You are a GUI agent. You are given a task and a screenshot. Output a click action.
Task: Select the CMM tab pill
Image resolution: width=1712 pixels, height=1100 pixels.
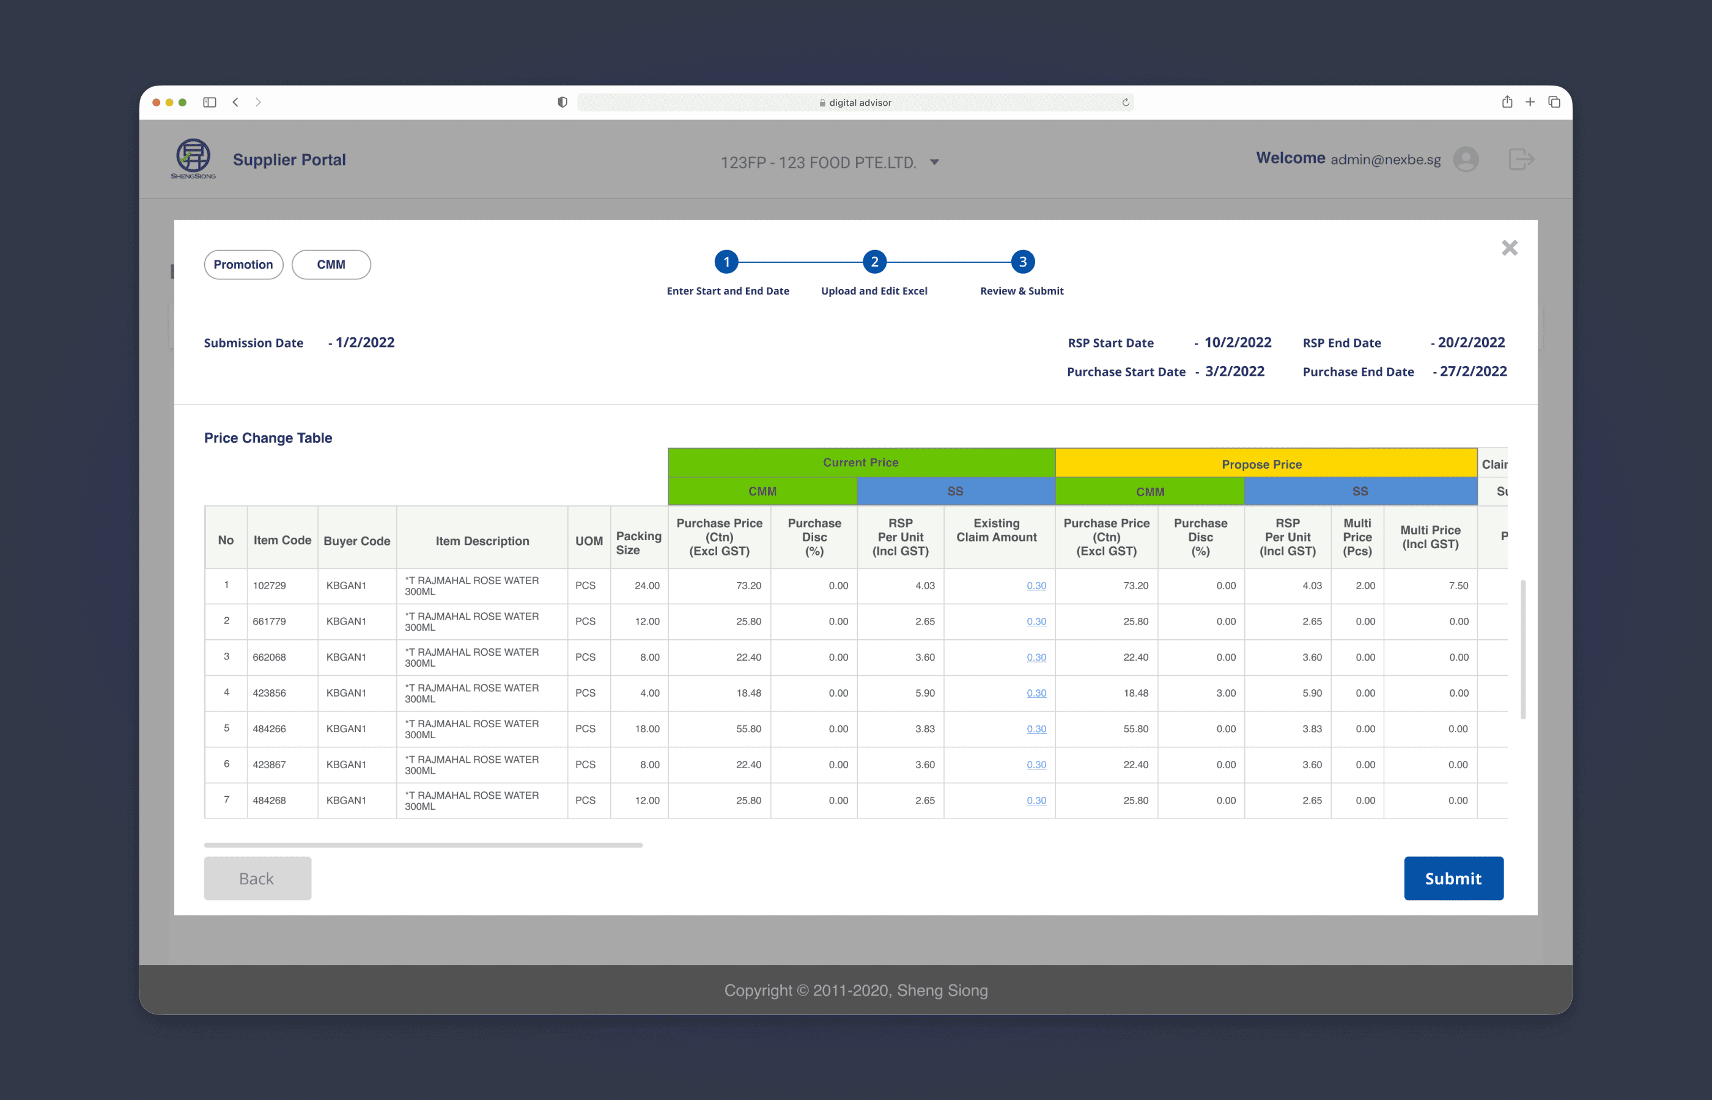(x=331, y=264)
